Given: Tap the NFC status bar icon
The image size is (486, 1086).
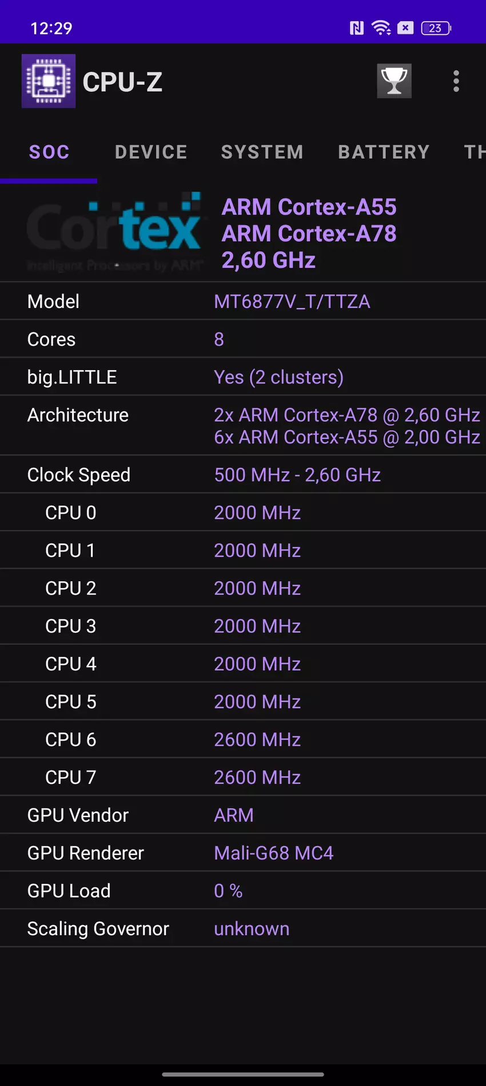Looking at the screenshot, I should [x=356, y=28].
